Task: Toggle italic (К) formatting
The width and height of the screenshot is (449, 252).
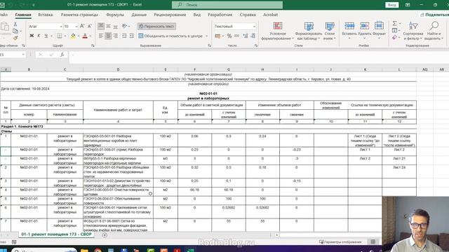Action: click(x=39, y=36)
